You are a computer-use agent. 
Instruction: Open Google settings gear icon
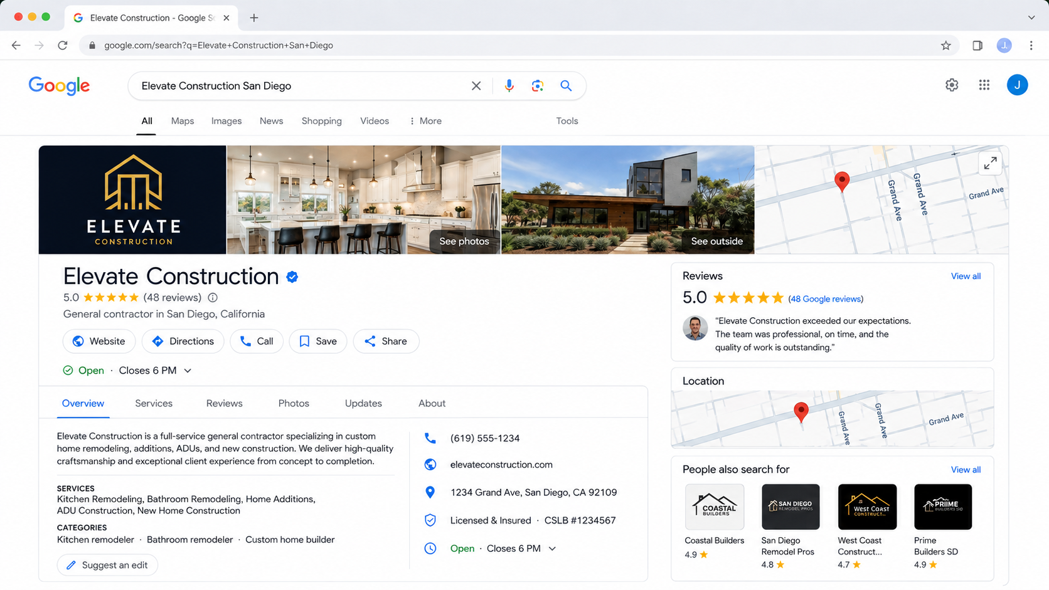pos(952,85)
